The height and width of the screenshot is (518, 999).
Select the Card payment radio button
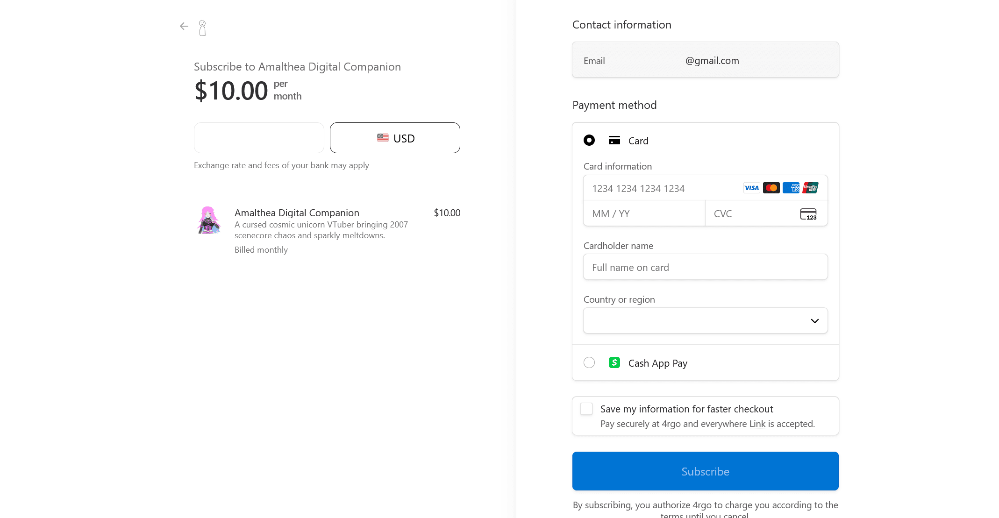point(589,140)
